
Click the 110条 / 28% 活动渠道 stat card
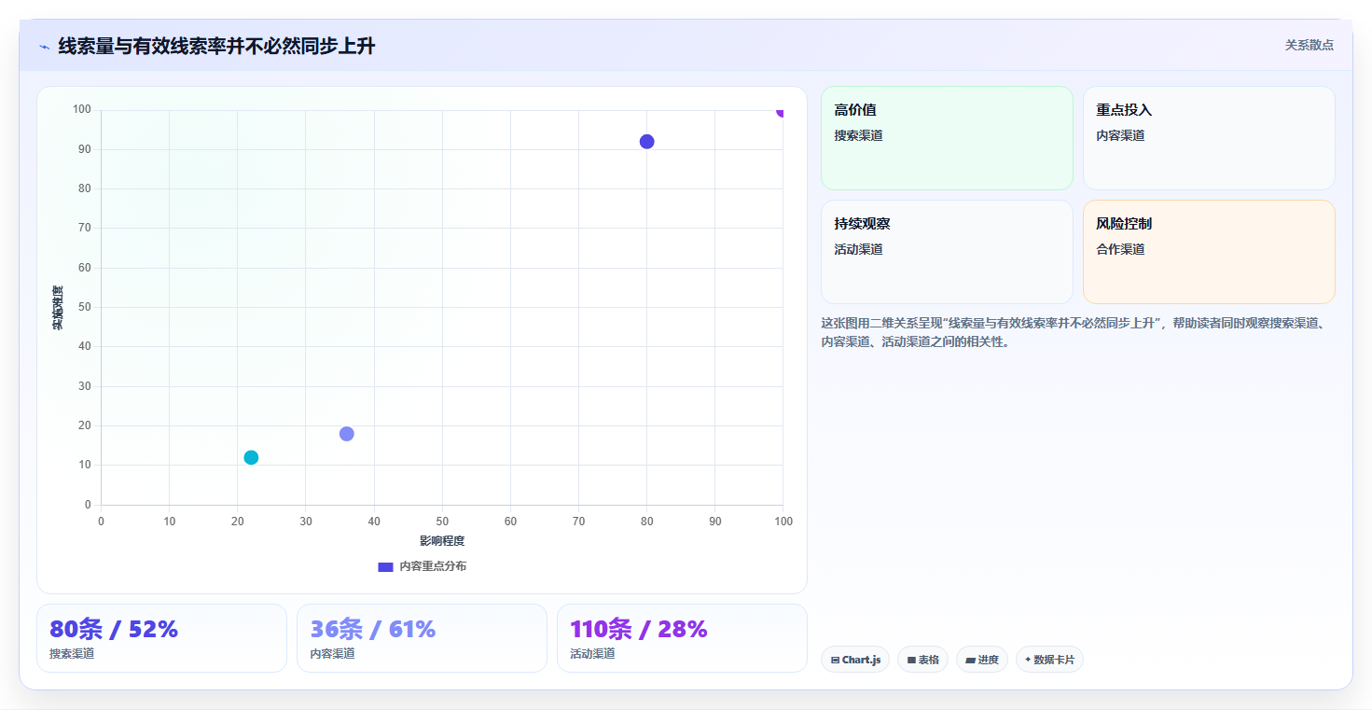point(682,638)
